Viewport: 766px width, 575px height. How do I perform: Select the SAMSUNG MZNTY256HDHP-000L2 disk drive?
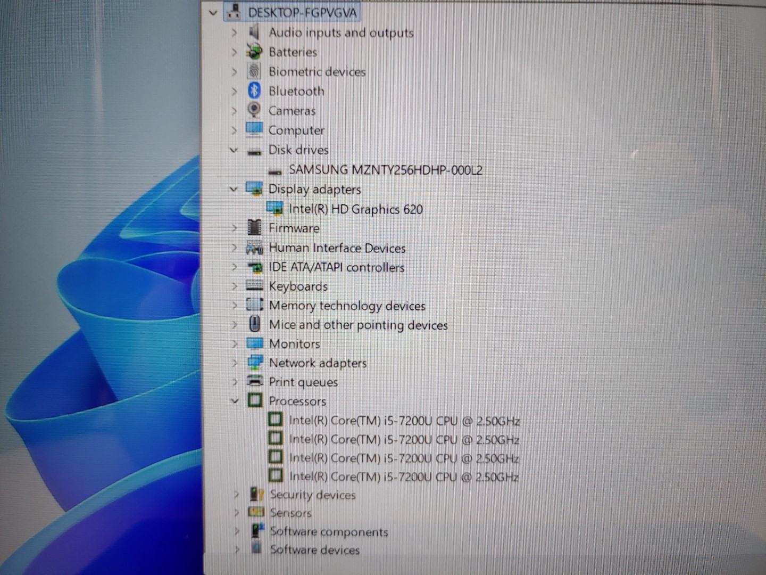(x=385, y=170)
